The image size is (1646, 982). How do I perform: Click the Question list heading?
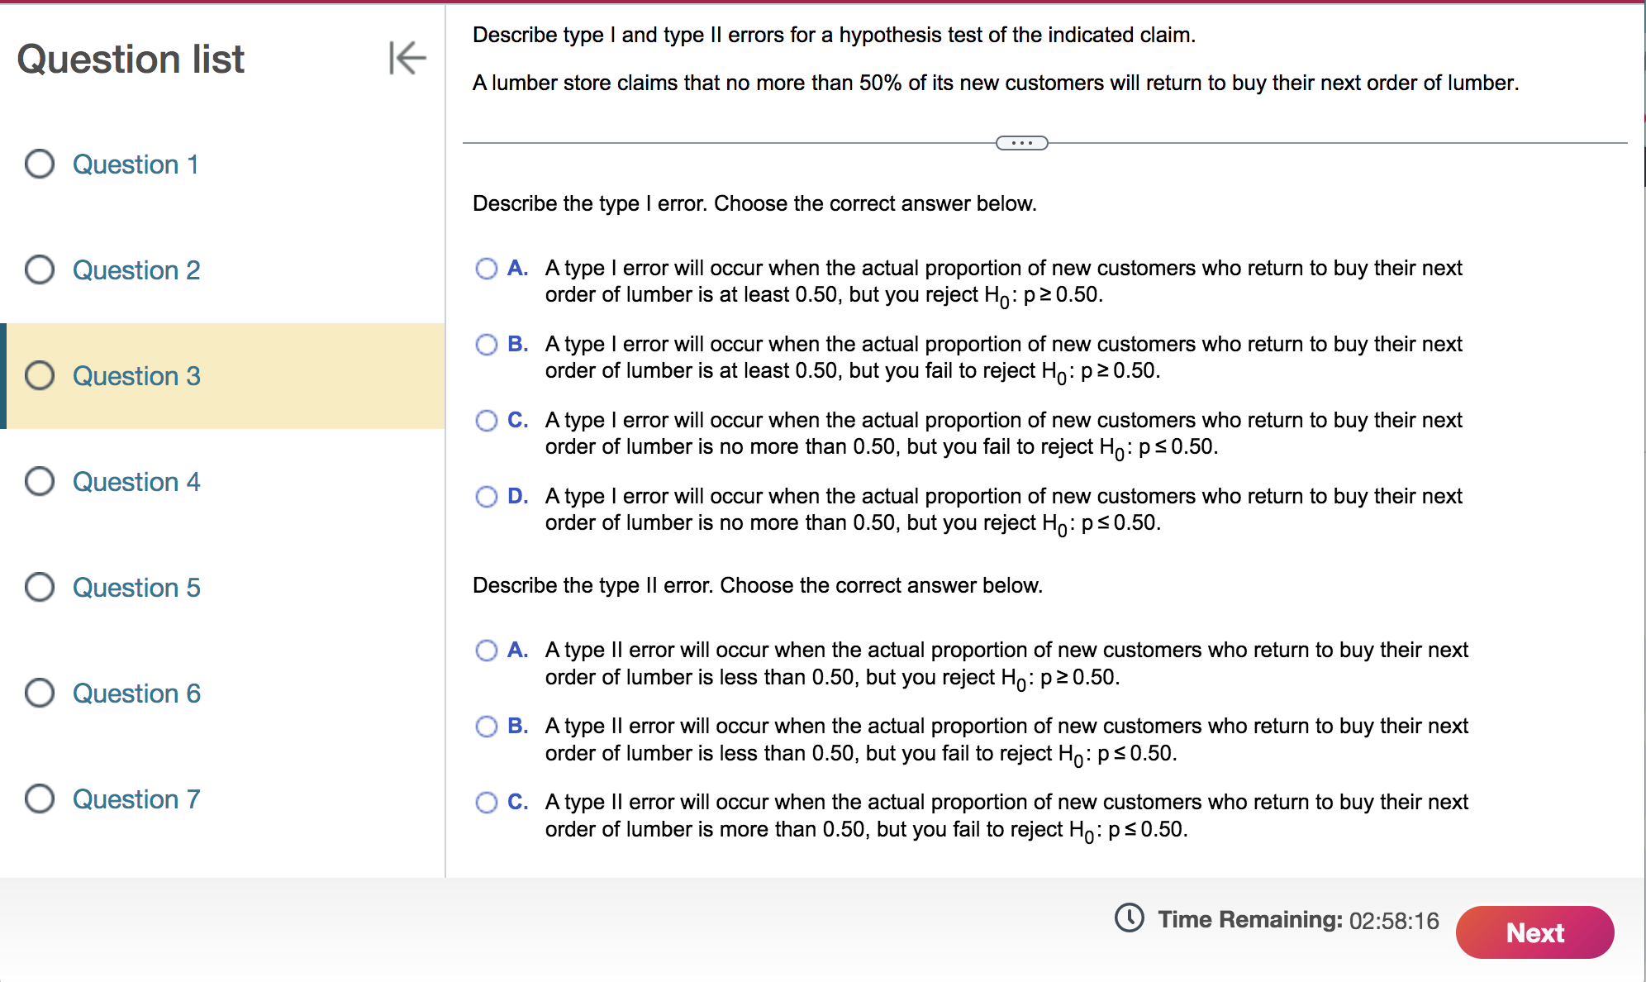coord(130,58)
